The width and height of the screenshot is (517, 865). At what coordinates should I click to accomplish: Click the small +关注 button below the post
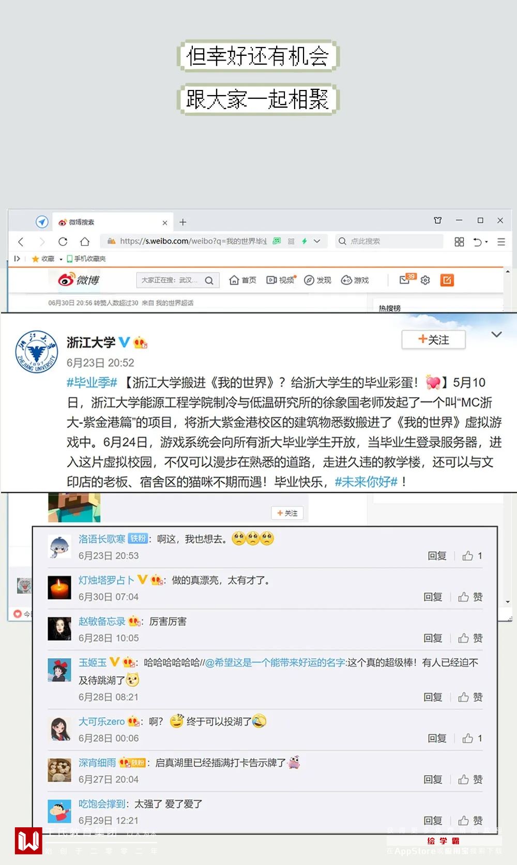pyautogui.click(x=287, y=513)
